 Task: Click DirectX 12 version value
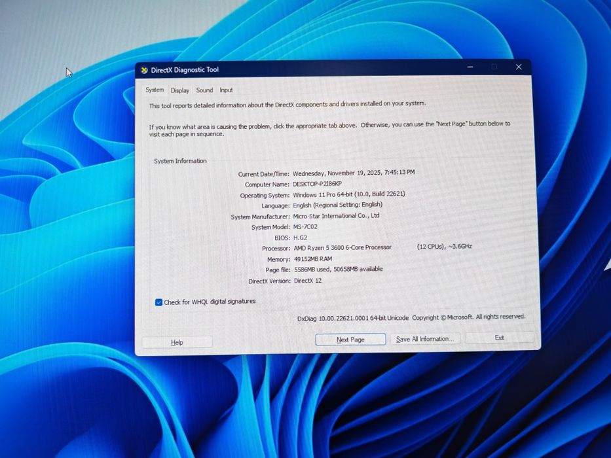click(308, 281)
